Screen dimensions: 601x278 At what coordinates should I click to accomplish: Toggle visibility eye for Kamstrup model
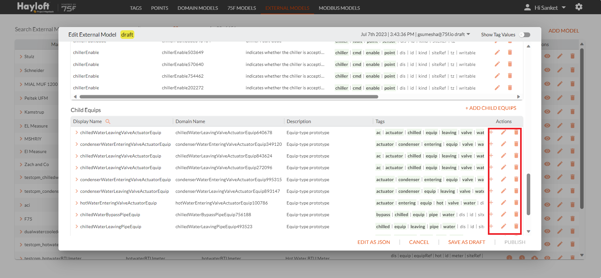[547, 112]
